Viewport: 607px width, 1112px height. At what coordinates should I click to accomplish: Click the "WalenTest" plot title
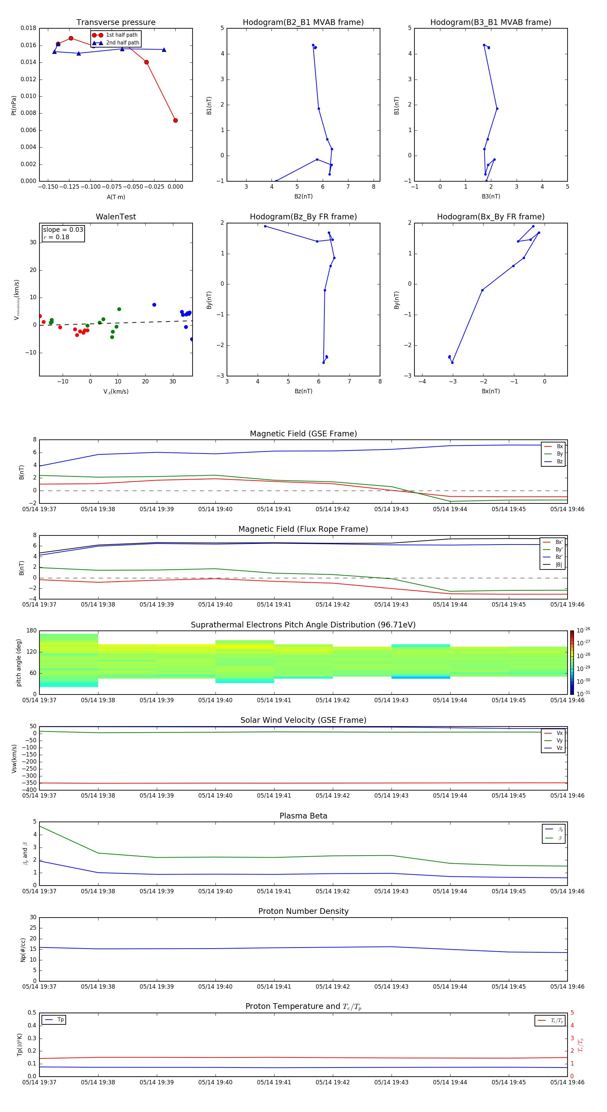point(116,217)
